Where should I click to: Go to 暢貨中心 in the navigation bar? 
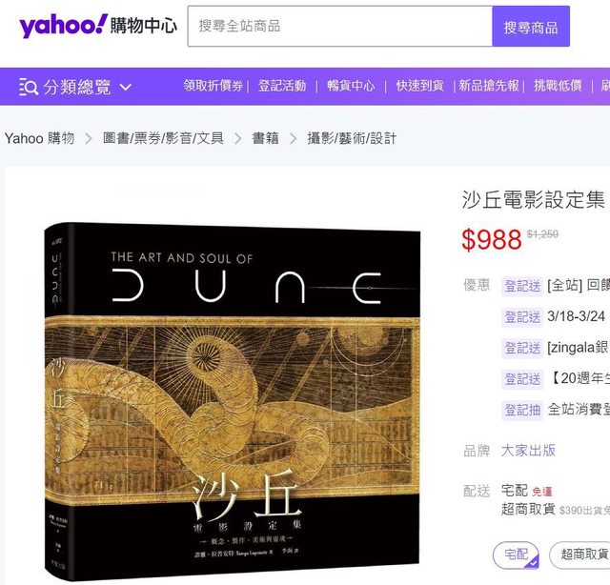[351, 86]
